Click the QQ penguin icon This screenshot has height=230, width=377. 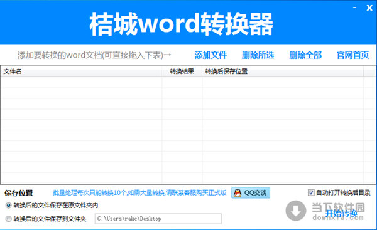[x=238, y=192]
